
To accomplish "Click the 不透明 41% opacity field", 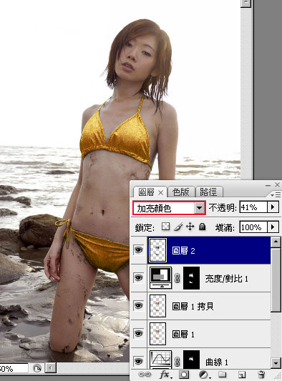I will coord(253,207).
